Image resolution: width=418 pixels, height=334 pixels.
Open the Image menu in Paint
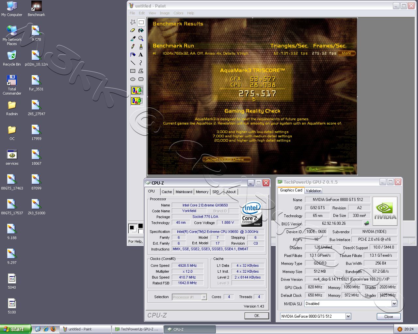(165, 13)
